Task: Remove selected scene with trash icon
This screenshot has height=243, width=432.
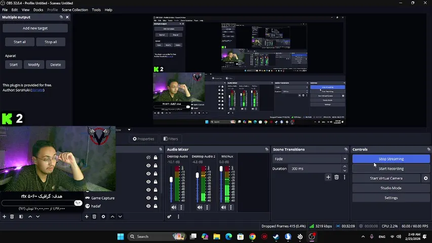Action: pos(12,217)
